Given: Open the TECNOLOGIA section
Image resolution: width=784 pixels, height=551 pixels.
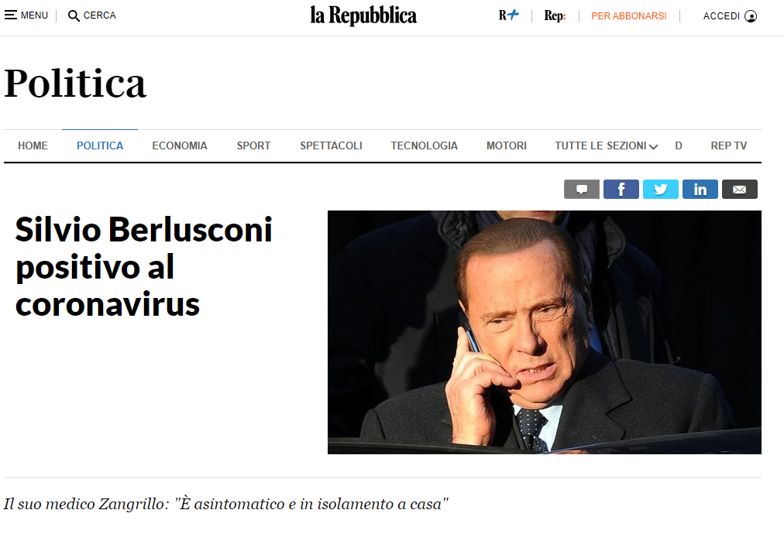Looking at the screenshot, I should [424, 145].
